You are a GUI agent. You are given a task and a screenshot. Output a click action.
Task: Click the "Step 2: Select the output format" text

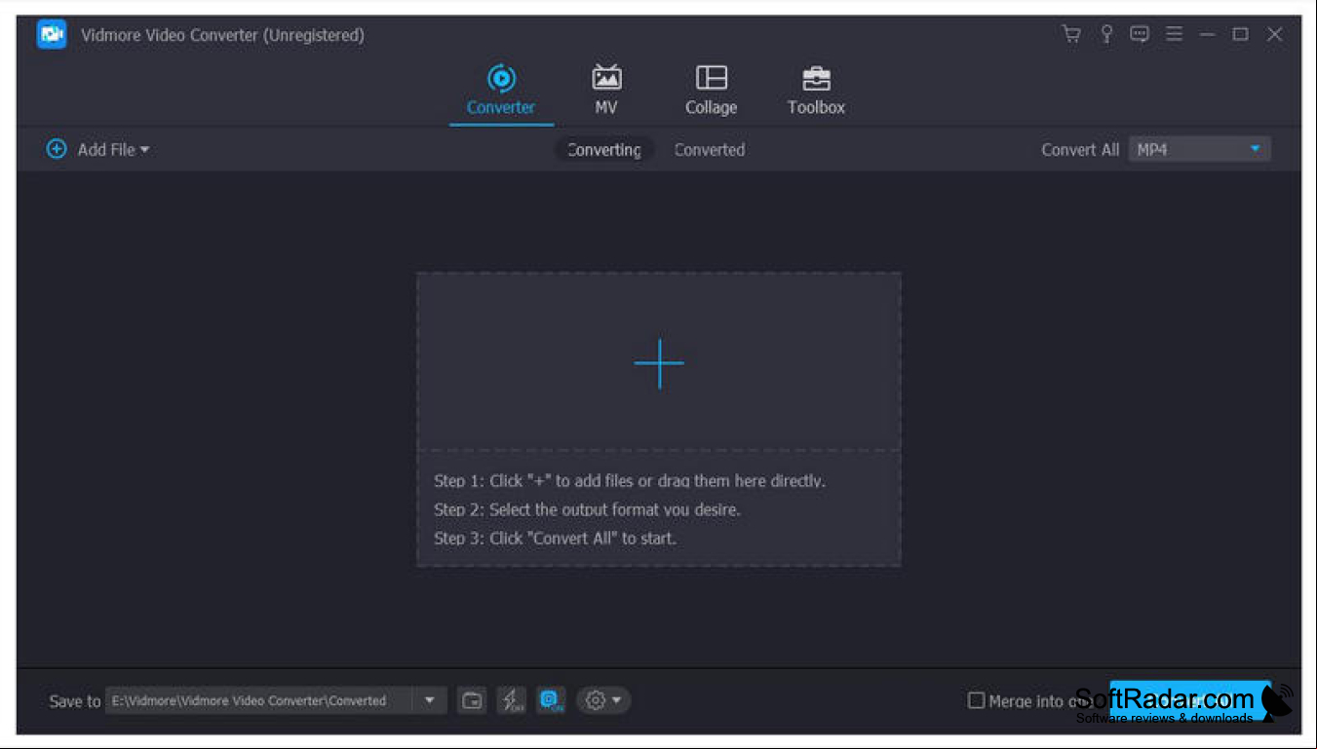coord(587,509)
